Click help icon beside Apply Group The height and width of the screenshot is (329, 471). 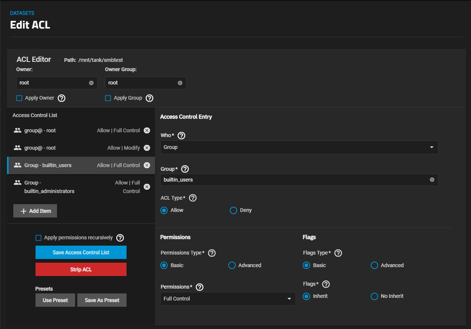(x=149, y=98)
